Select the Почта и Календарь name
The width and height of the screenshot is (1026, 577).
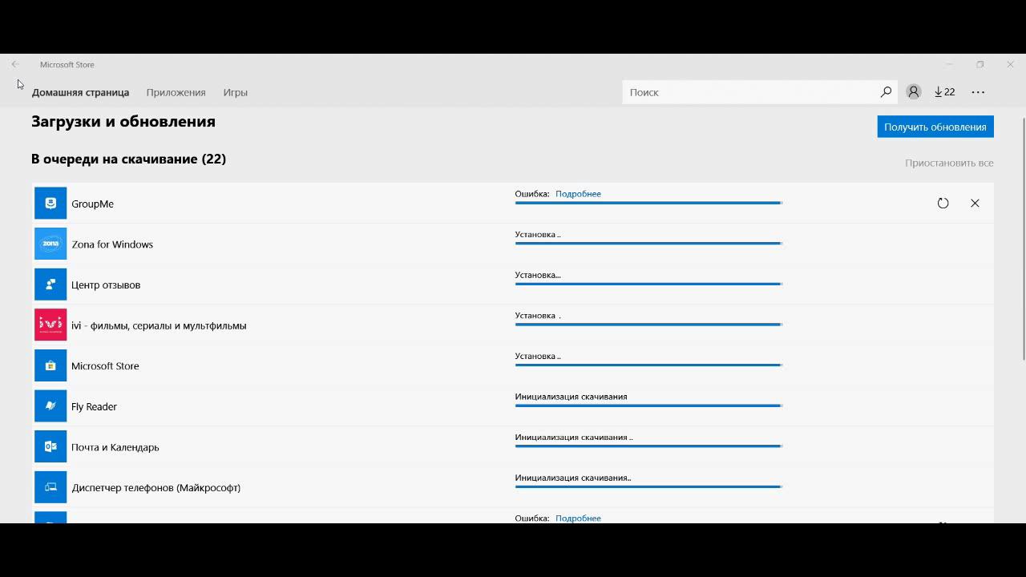point(115,447)
